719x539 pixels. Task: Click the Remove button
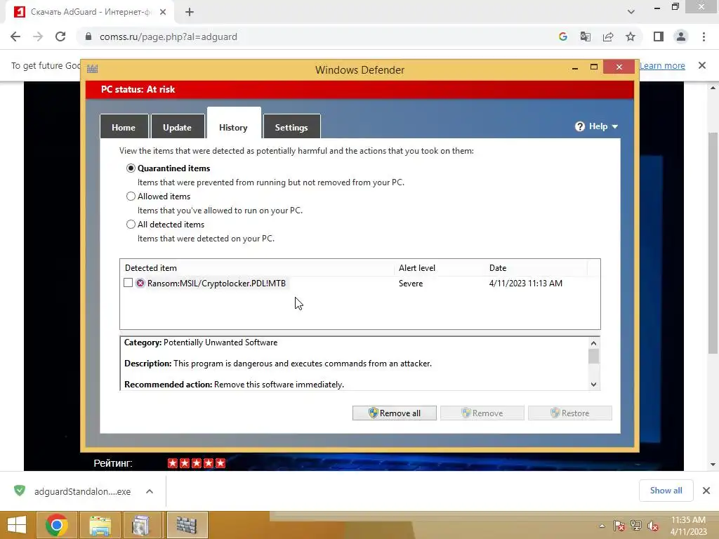482,413
